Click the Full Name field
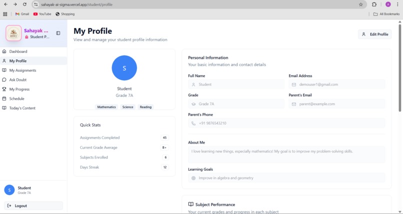This screenshot has height=214, width=403. click(x=236, y=84)
